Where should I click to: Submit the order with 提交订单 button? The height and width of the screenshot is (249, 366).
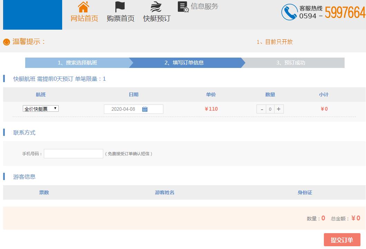pyautogui.click(x=342, y=240)
